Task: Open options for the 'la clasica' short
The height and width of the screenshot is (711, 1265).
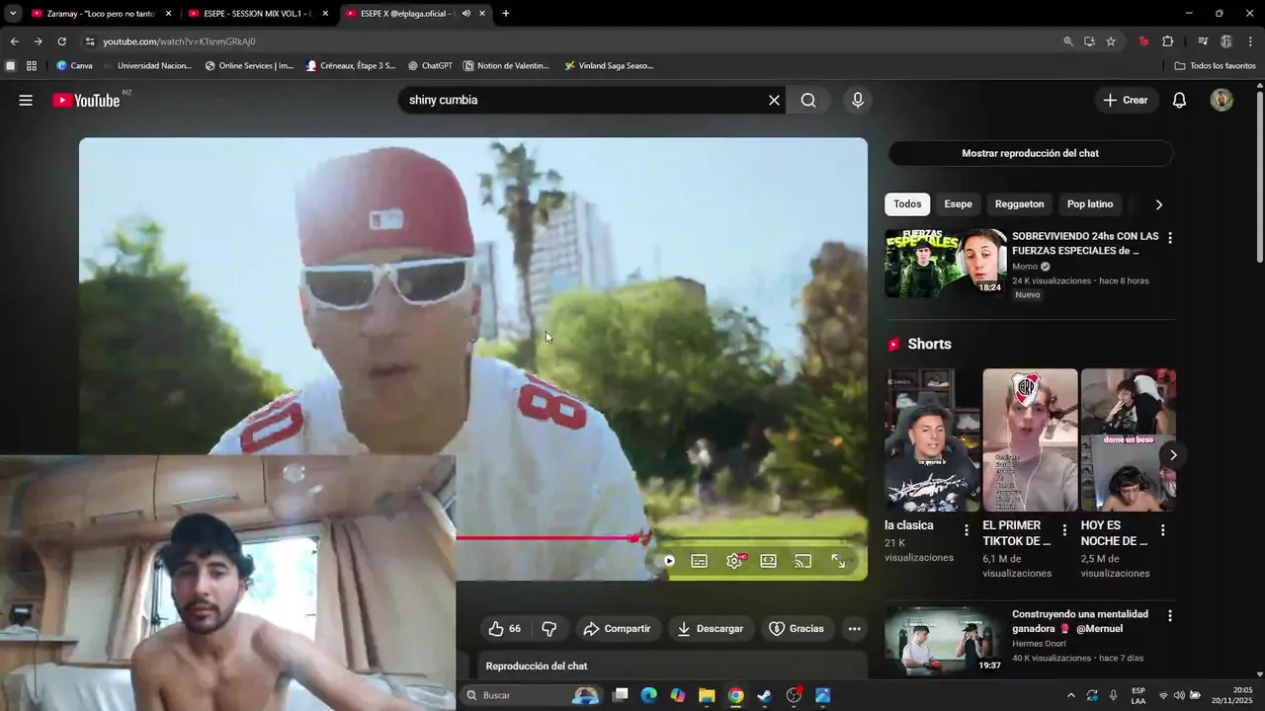Action: [x=967, y=530]
